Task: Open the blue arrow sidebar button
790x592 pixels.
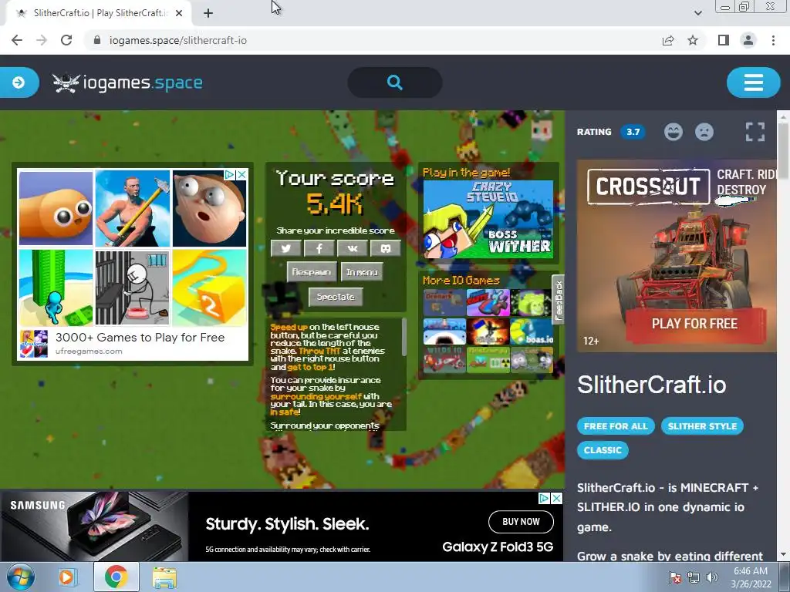Action: point(19,82)
